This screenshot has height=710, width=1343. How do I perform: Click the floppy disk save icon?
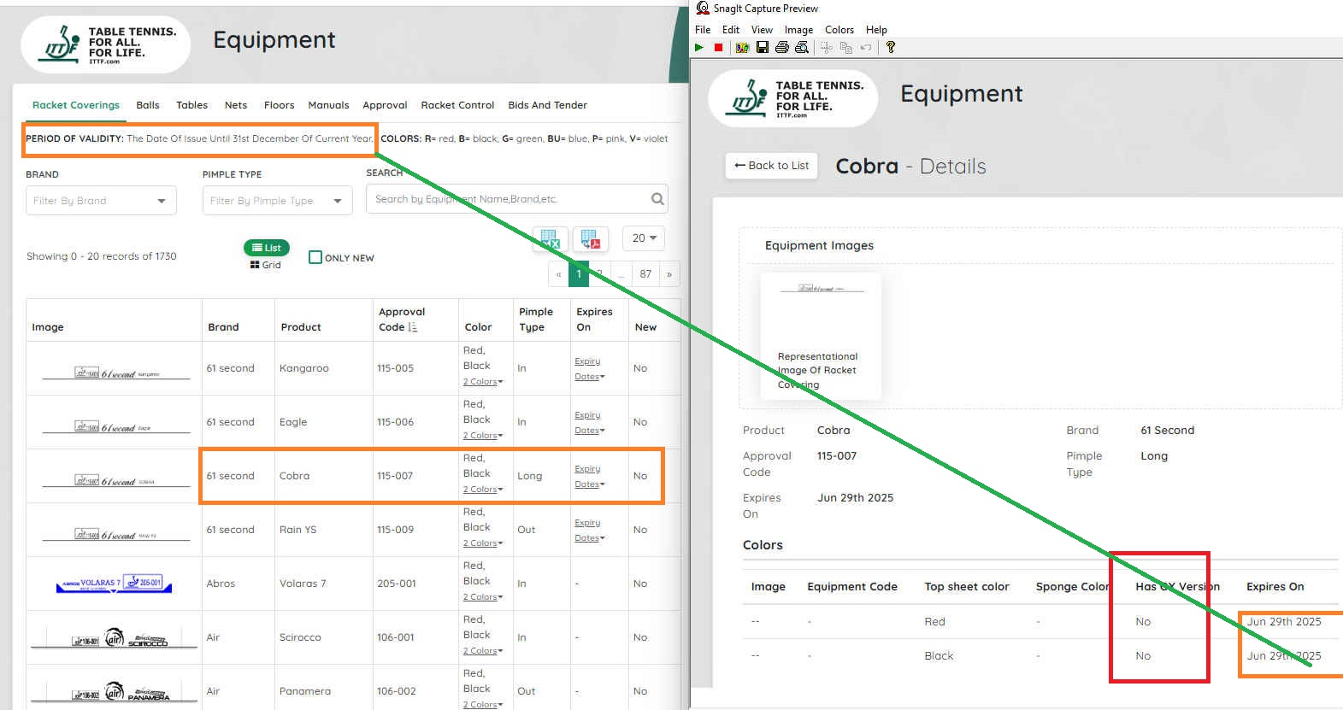pos(763,48)
